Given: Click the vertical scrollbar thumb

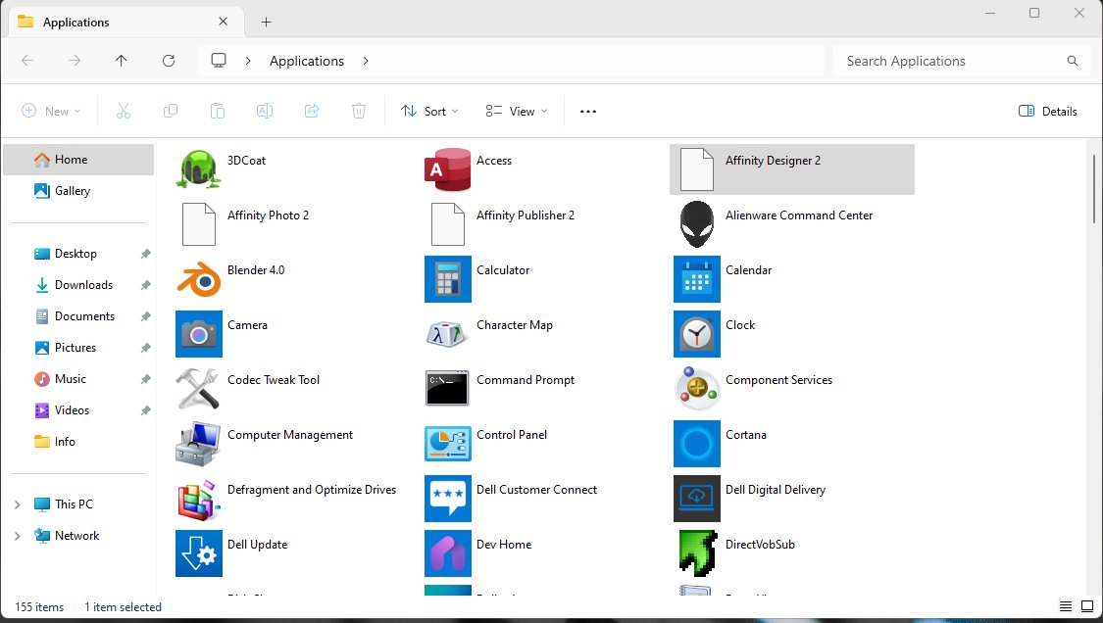Looking at the screenshot, I should pyautogui.click(x=1094, y=188).
